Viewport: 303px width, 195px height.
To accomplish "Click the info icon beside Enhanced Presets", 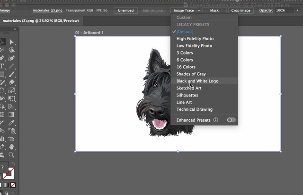I will tap(216, 120).
